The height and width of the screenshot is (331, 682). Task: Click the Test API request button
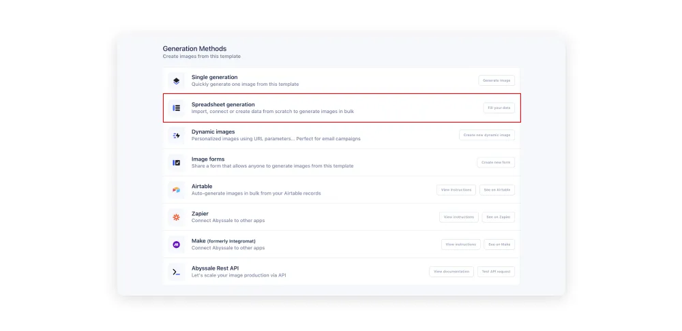[x=496, y=272]
